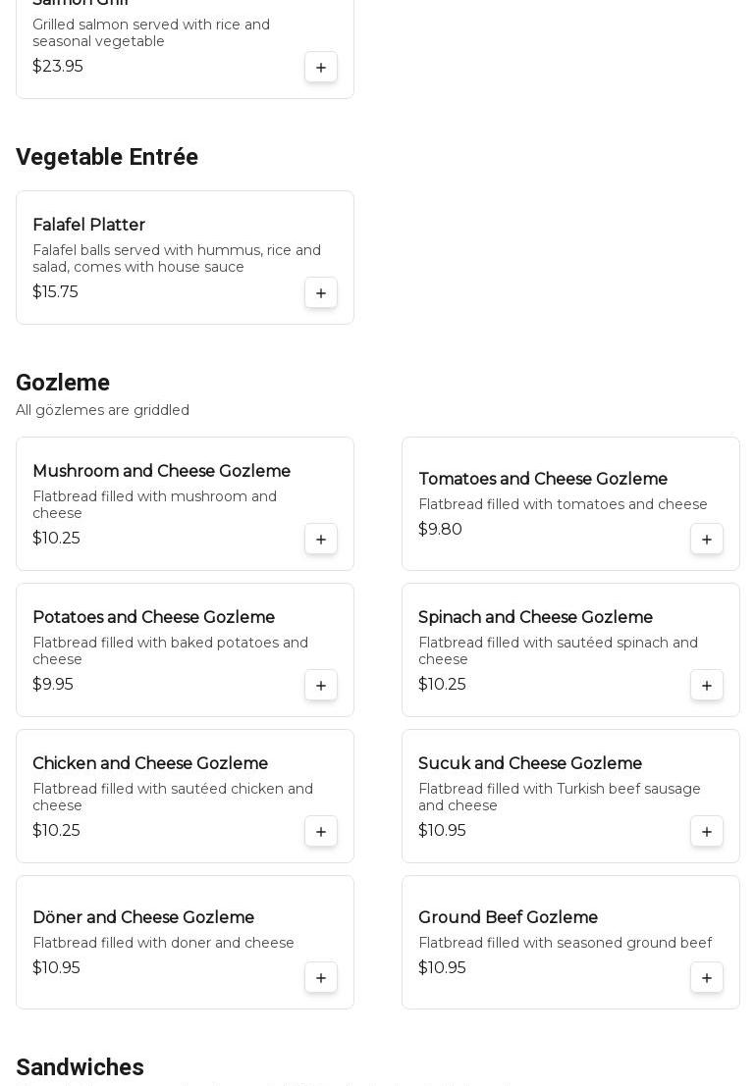Image resolution: width=756 pixels, height=1086 pixels.
Task: Click the Chicken and Cheese Gozleme description
Action: [173, 797]
